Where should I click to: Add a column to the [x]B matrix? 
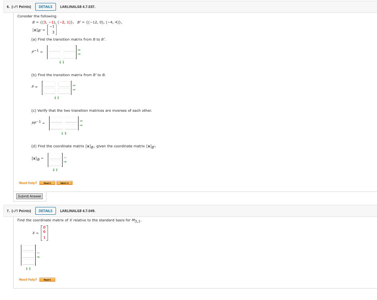[65, 162]
